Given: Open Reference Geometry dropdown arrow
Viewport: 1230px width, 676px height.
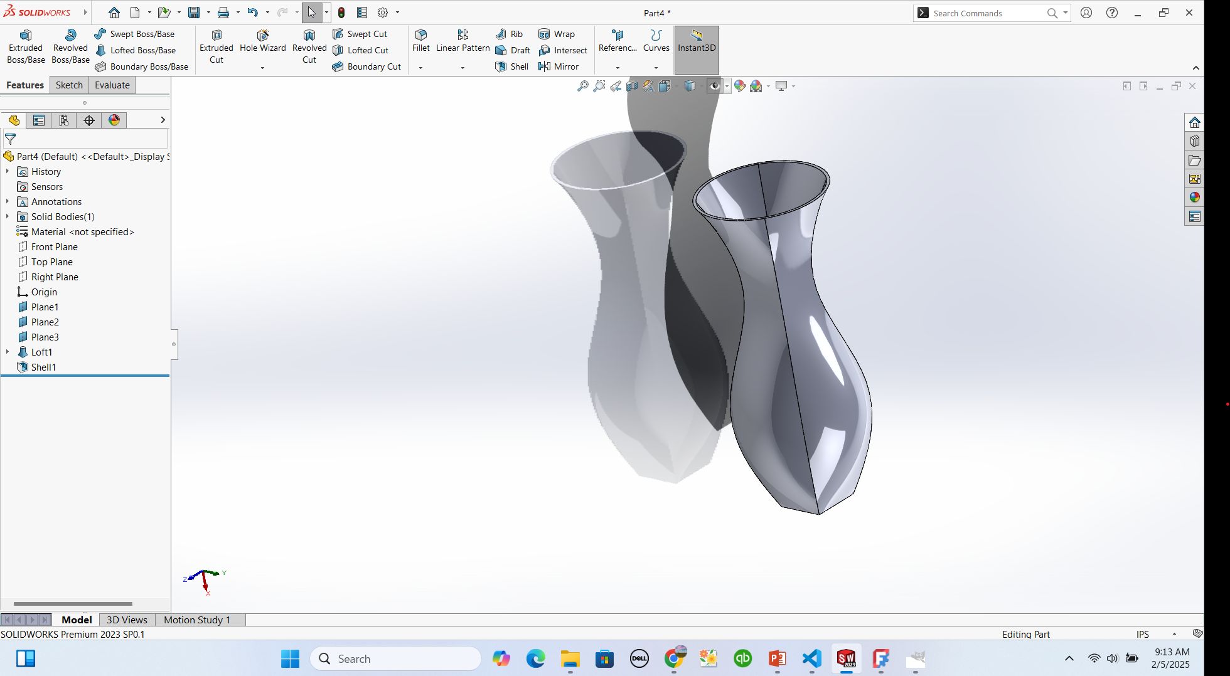Looking at the screenshot, I should [618, 68].
